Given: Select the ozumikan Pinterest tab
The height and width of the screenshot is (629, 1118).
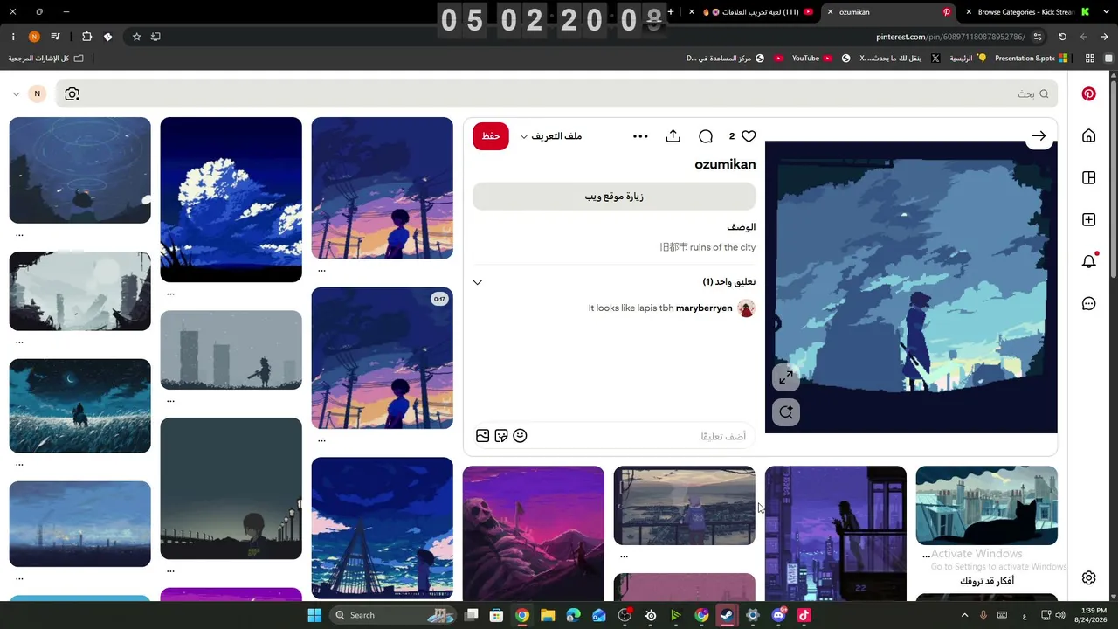Looking at the screenshot, I should [x=889, y=12].
